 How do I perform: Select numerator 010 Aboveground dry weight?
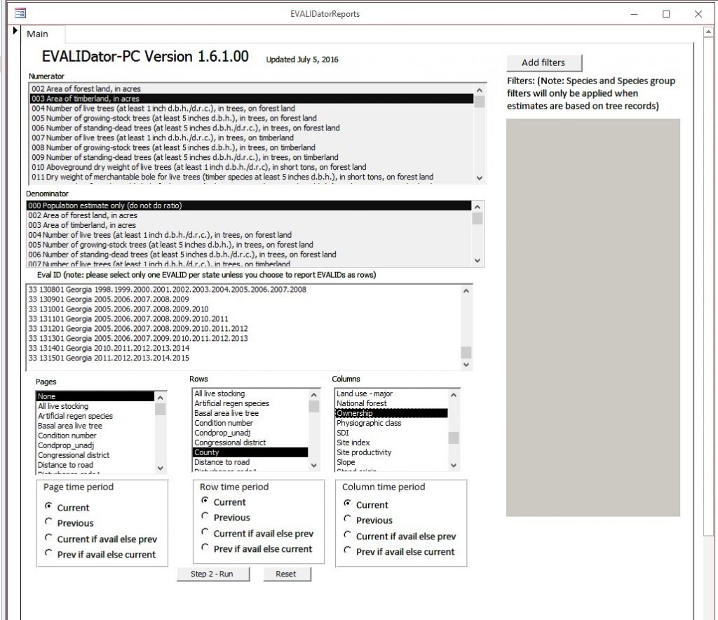coord(252,167)
